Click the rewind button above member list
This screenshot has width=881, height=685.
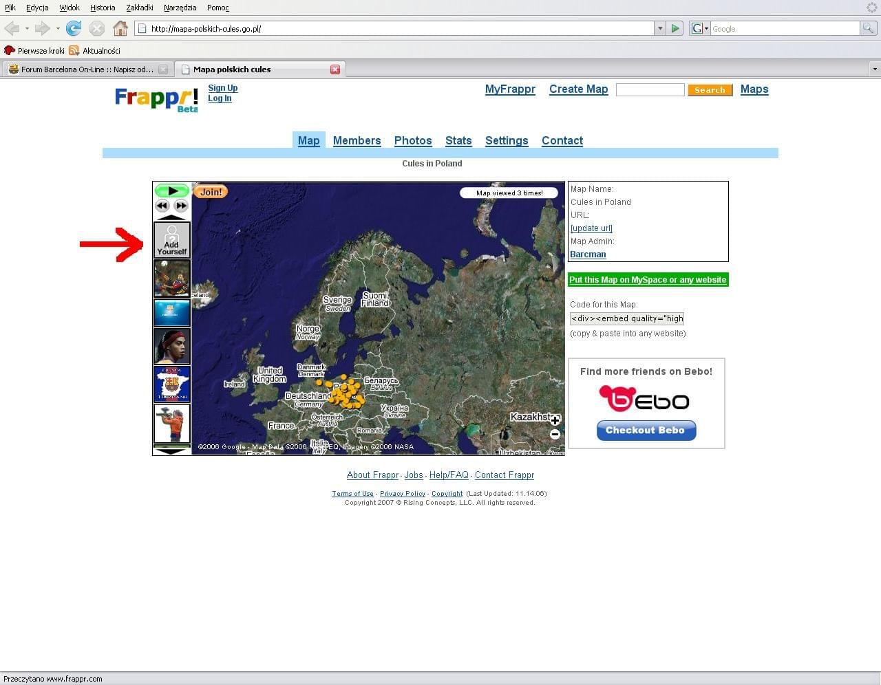click(162, 206)
